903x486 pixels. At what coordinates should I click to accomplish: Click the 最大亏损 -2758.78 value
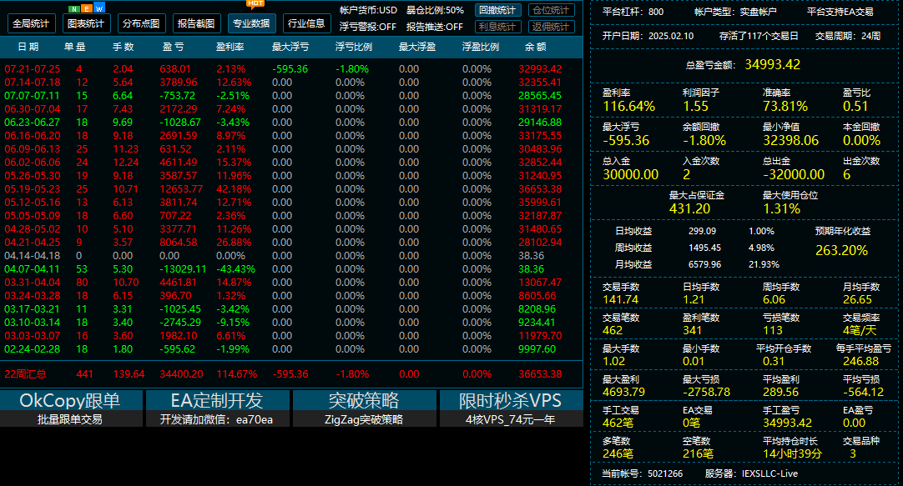click(706, 393)
